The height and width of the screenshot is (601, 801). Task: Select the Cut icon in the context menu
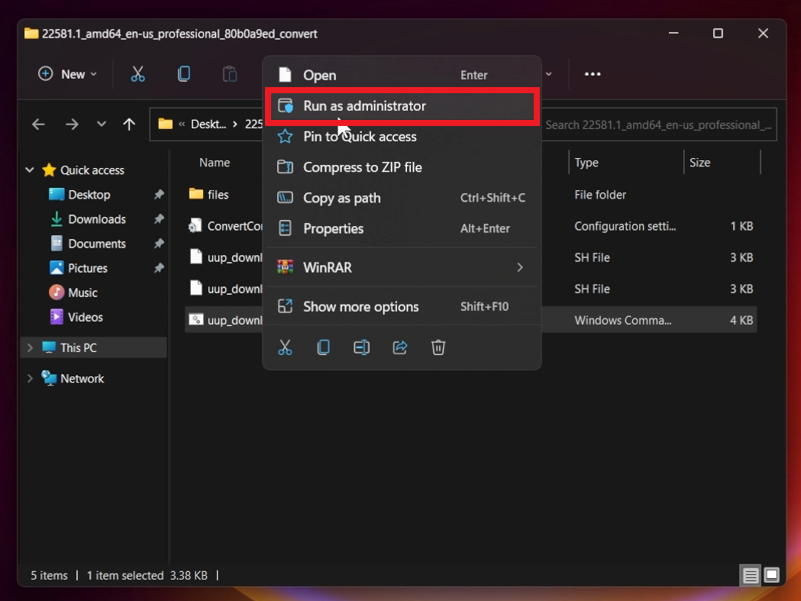click(x=285, y=347)
